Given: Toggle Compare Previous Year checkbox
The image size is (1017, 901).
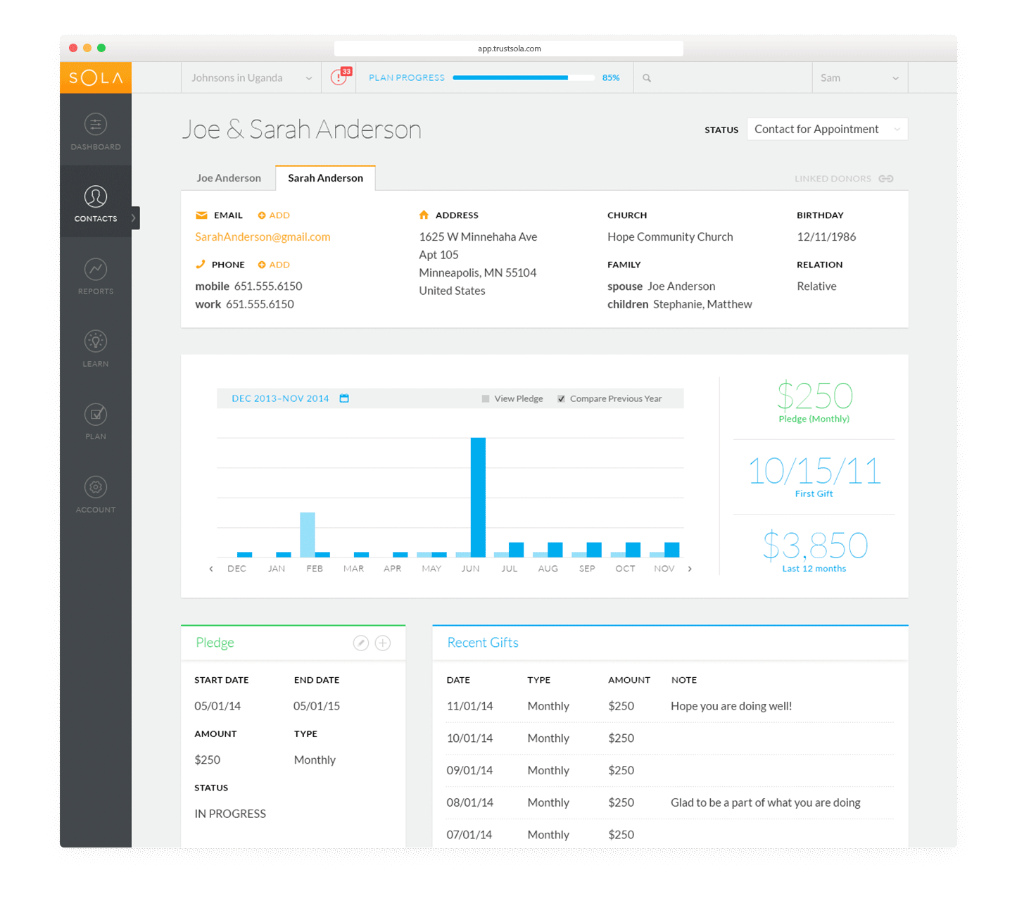Looking at the screenshot, I should pos(561,398).
